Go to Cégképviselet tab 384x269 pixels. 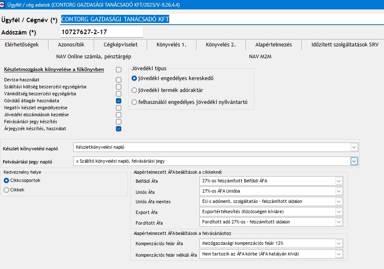(x=120, y=44)
